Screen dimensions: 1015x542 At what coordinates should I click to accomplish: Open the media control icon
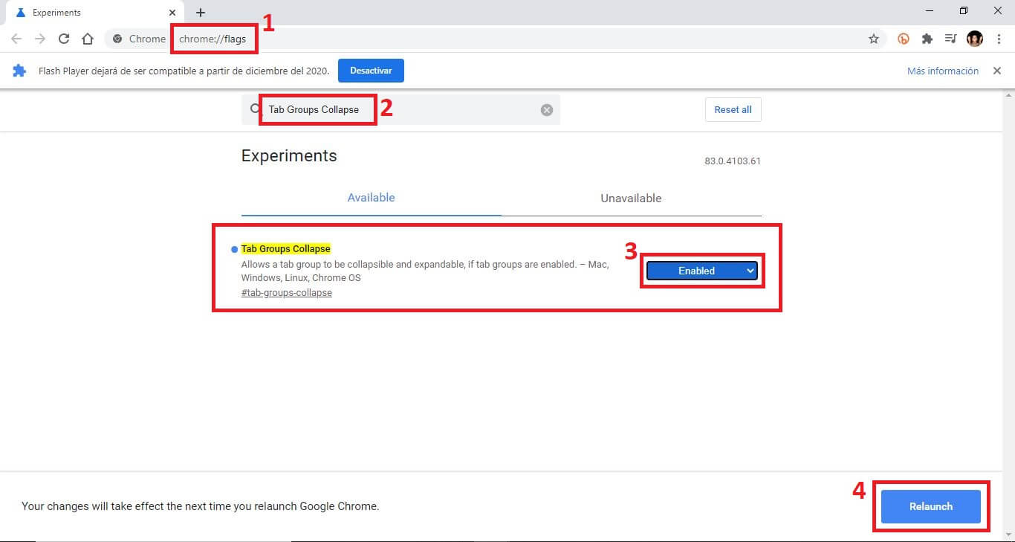pos(950,39)
